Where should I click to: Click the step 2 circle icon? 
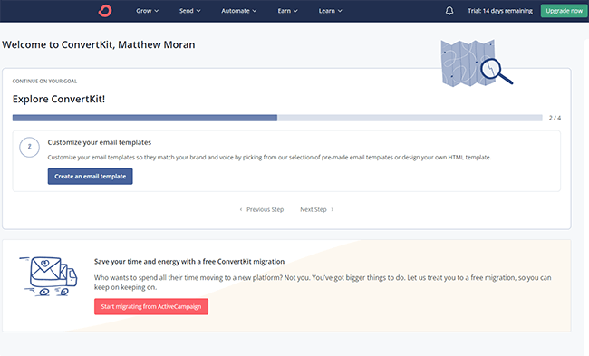pyautogui.click(x=29, y=147)
